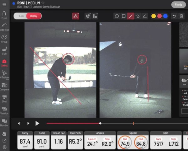The width and height of the screenshot is (188, 151).
Task: Open the hamburger menu
Action: coord(4,4)
